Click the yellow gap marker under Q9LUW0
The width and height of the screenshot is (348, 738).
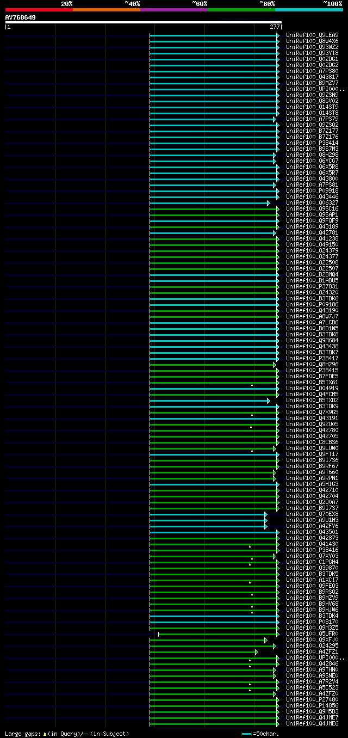pos(252,451)
